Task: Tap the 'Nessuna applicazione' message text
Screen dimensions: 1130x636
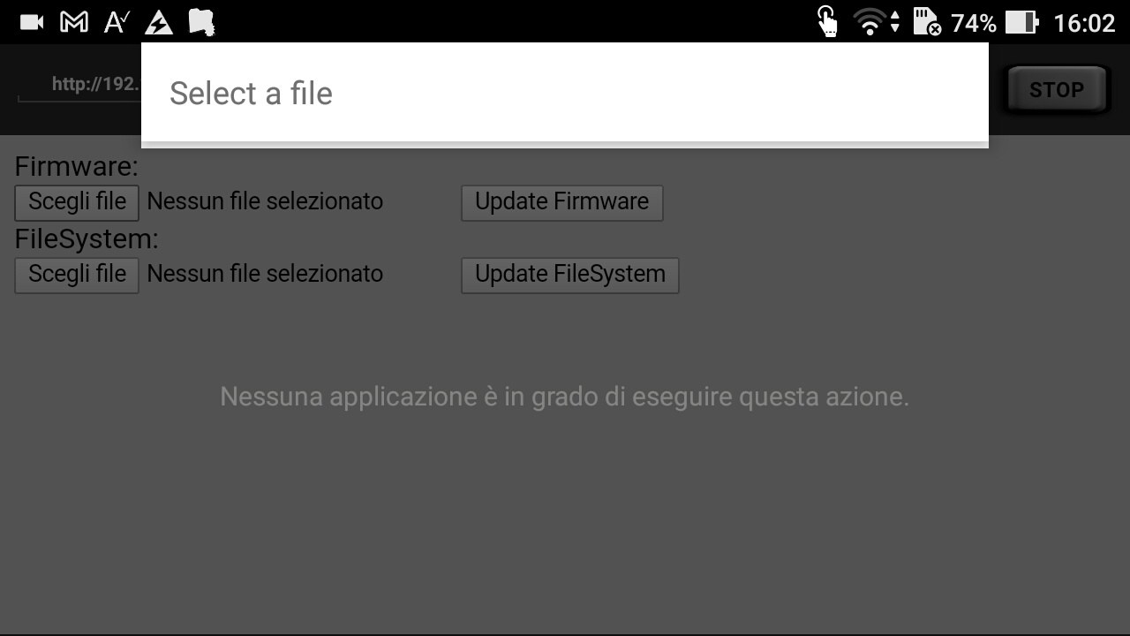Action: (564, 397)
